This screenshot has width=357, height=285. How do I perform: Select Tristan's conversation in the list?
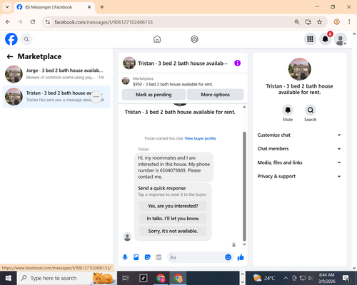[x=56, y=97]
